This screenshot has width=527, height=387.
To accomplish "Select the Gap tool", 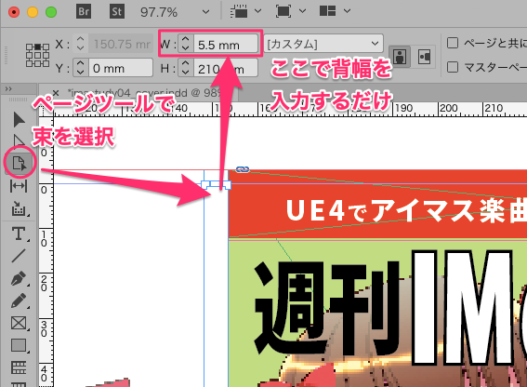I will tap(19, 186).
